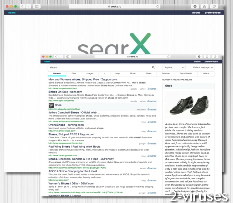Screen dimensions: 233x203
Task: Select the News search category tab
Action: [149, 74]
